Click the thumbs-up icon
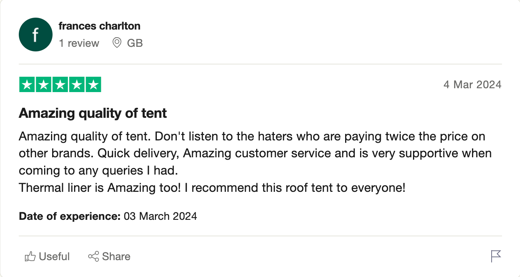Screen dimensions: 520x277 pos(30,256)
